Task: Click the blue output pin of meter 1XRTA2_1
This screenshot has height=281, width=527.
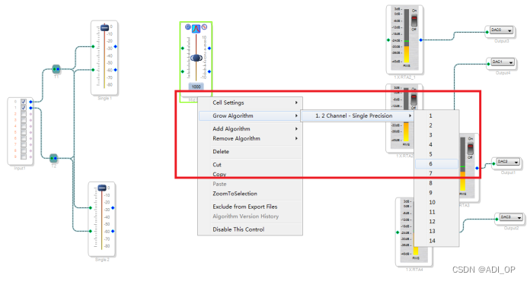Action: coord(421,40)
